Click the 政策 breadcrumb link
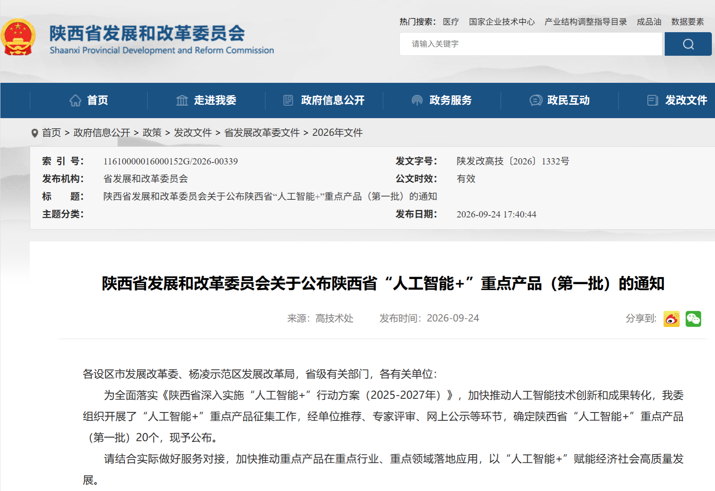This screenshot has height=491, width=715. point(152,133)
